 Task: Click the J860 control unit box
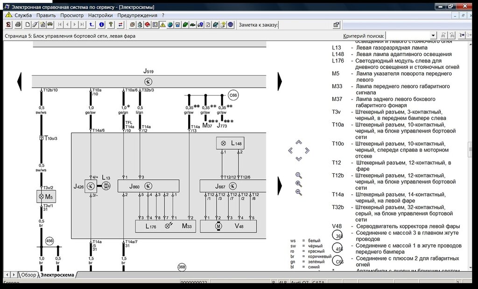148,186
